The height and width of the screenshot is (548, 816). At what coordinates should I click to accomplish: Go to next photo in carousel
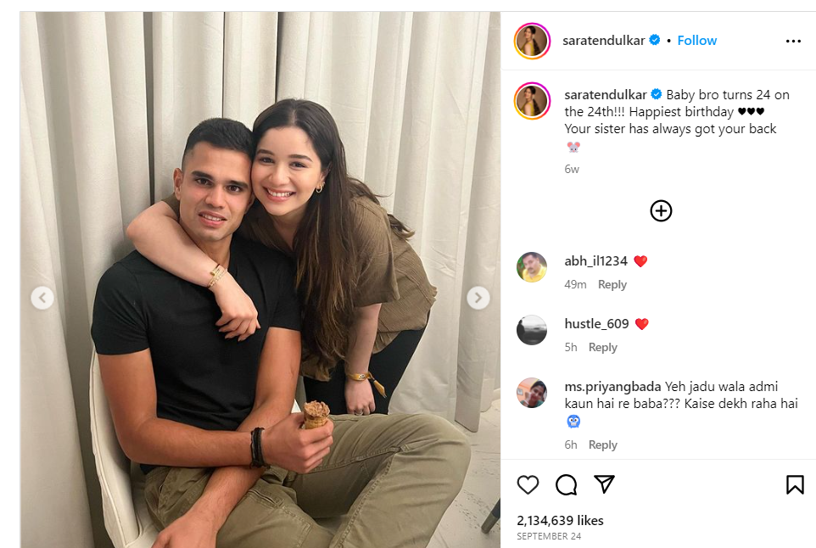pos(478,298)
